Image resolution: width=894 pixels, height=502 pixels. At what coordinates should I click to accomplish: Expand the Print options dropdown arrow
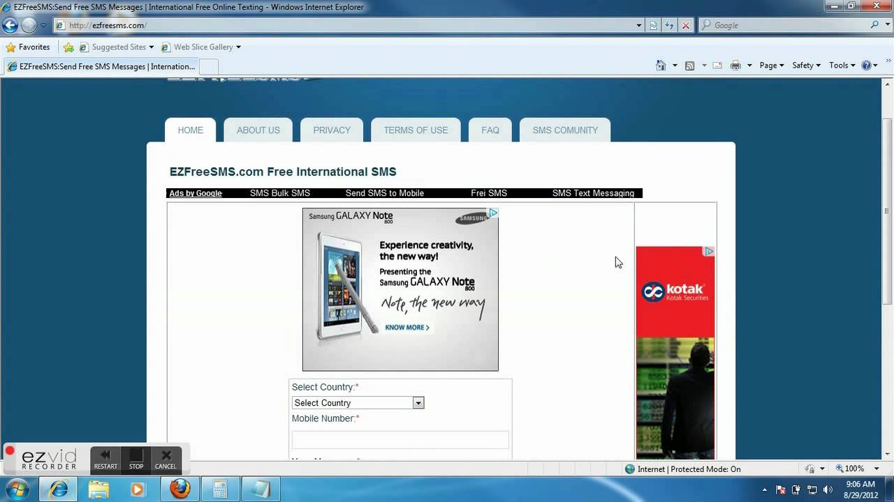[x=749, y=65]
